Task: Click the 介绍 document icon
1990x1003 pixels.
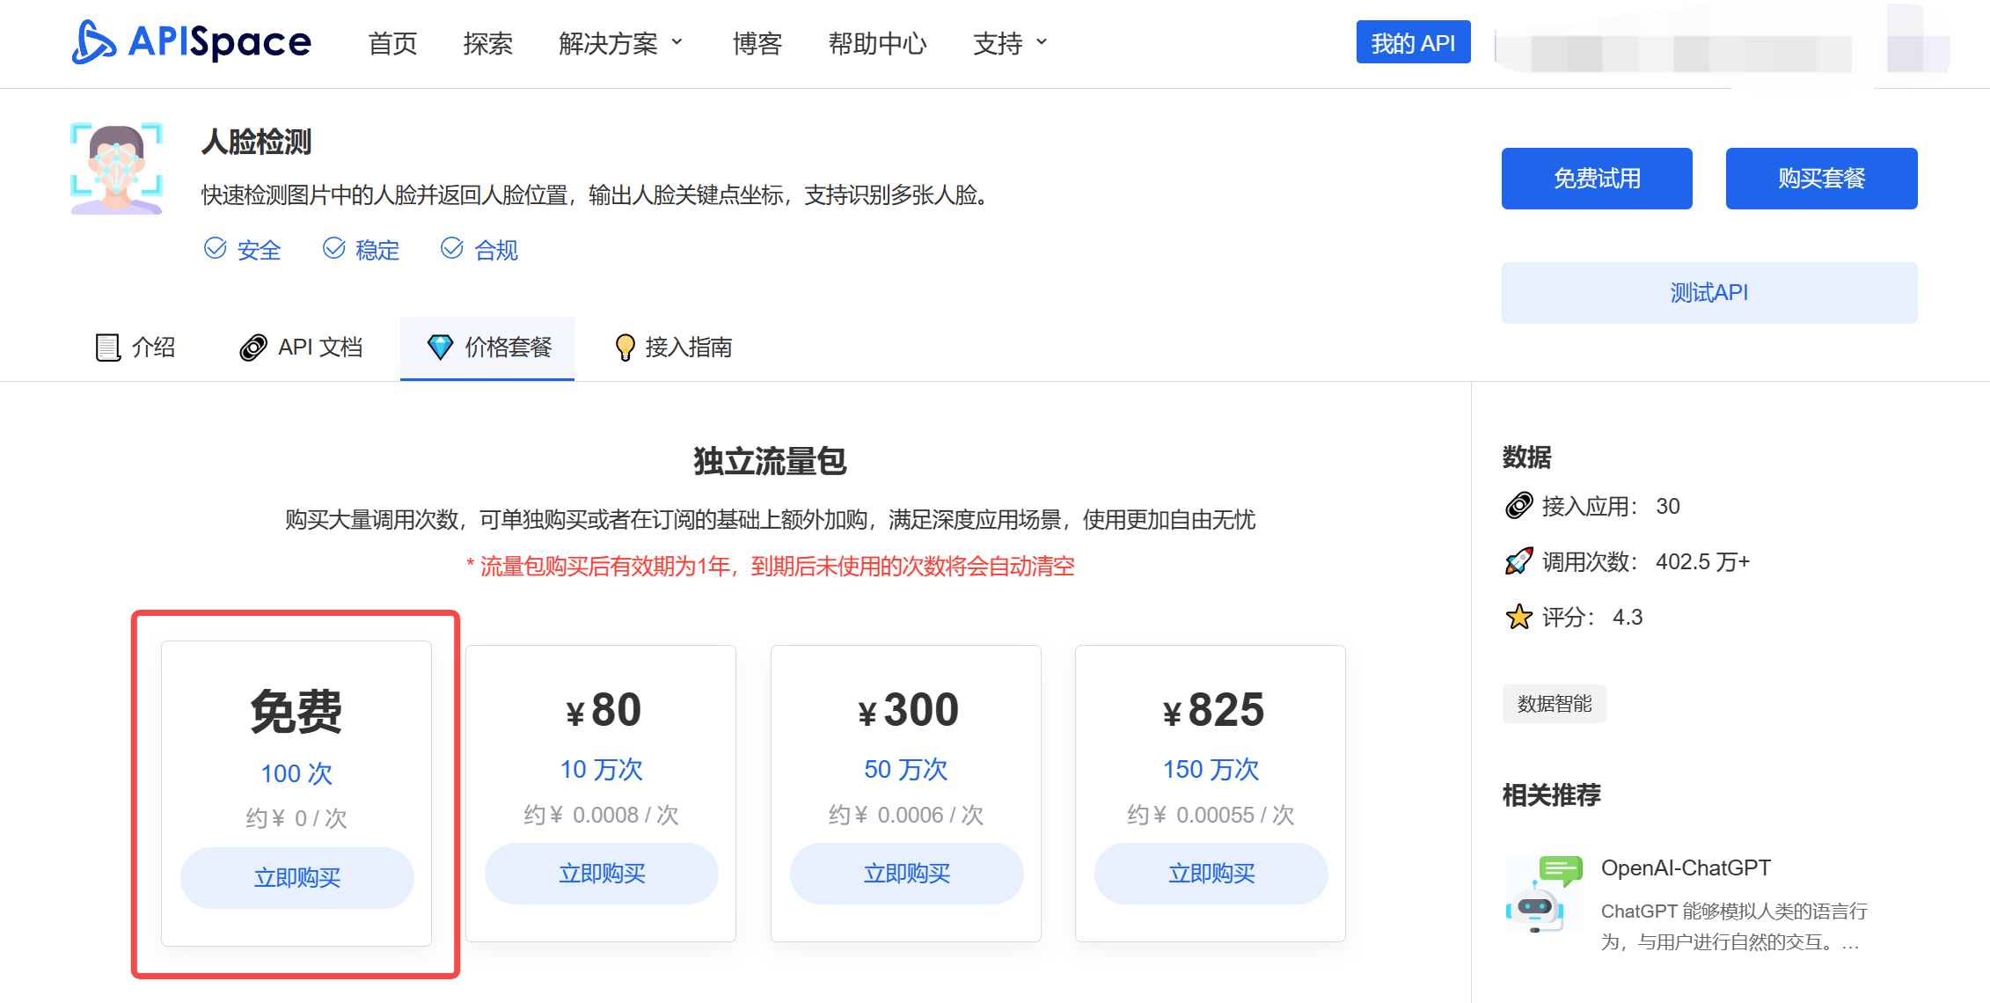Action: (x=107, y=346)
